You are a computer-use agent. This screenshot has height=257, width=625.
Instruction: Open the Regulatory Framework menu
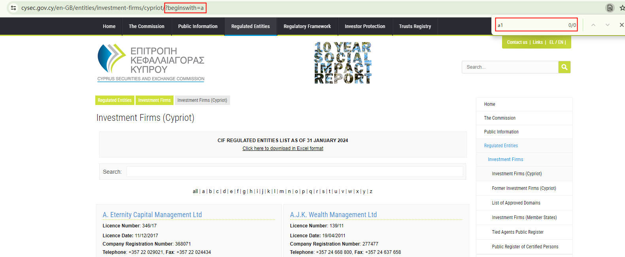point(307,26)
